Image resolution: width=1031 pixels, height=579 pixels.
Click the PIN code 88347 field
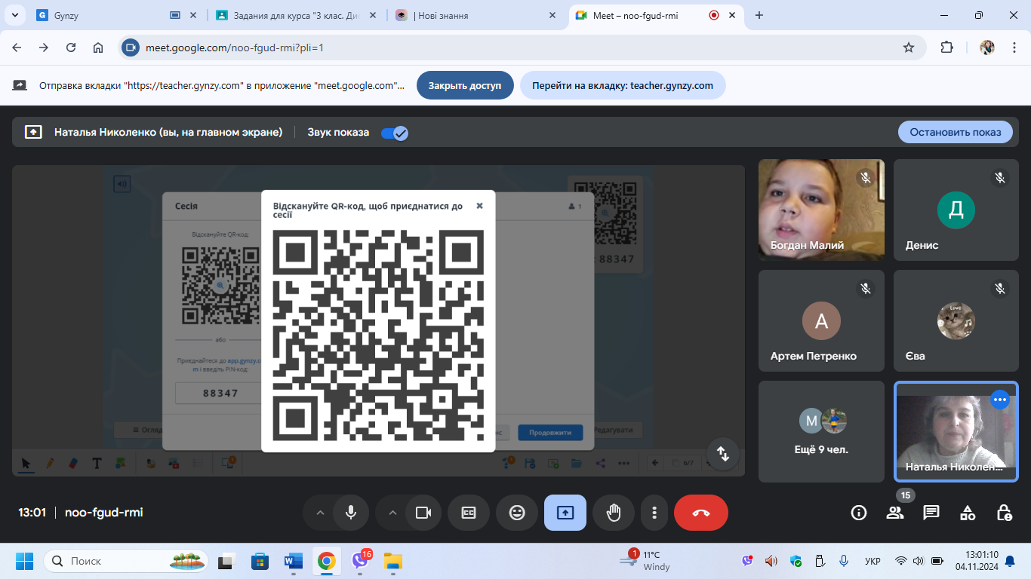pos(220,393)
